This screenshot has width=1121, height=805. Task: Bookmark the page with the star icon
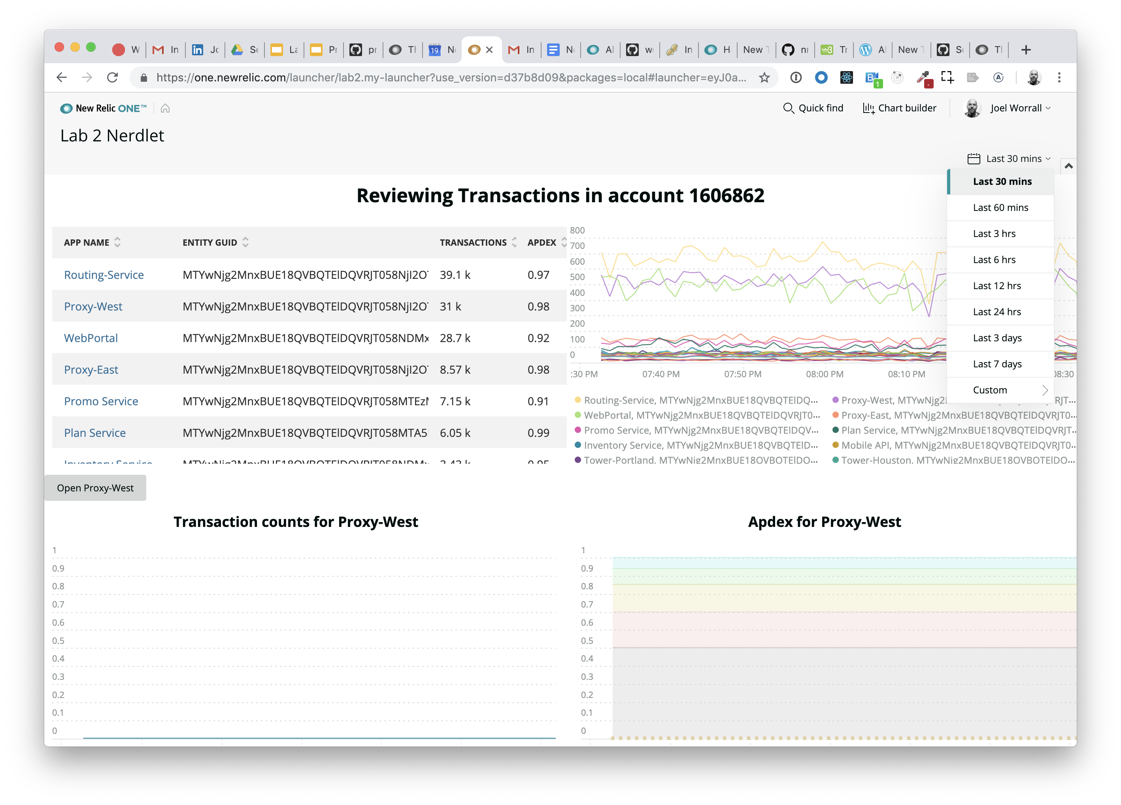[764, 77]
